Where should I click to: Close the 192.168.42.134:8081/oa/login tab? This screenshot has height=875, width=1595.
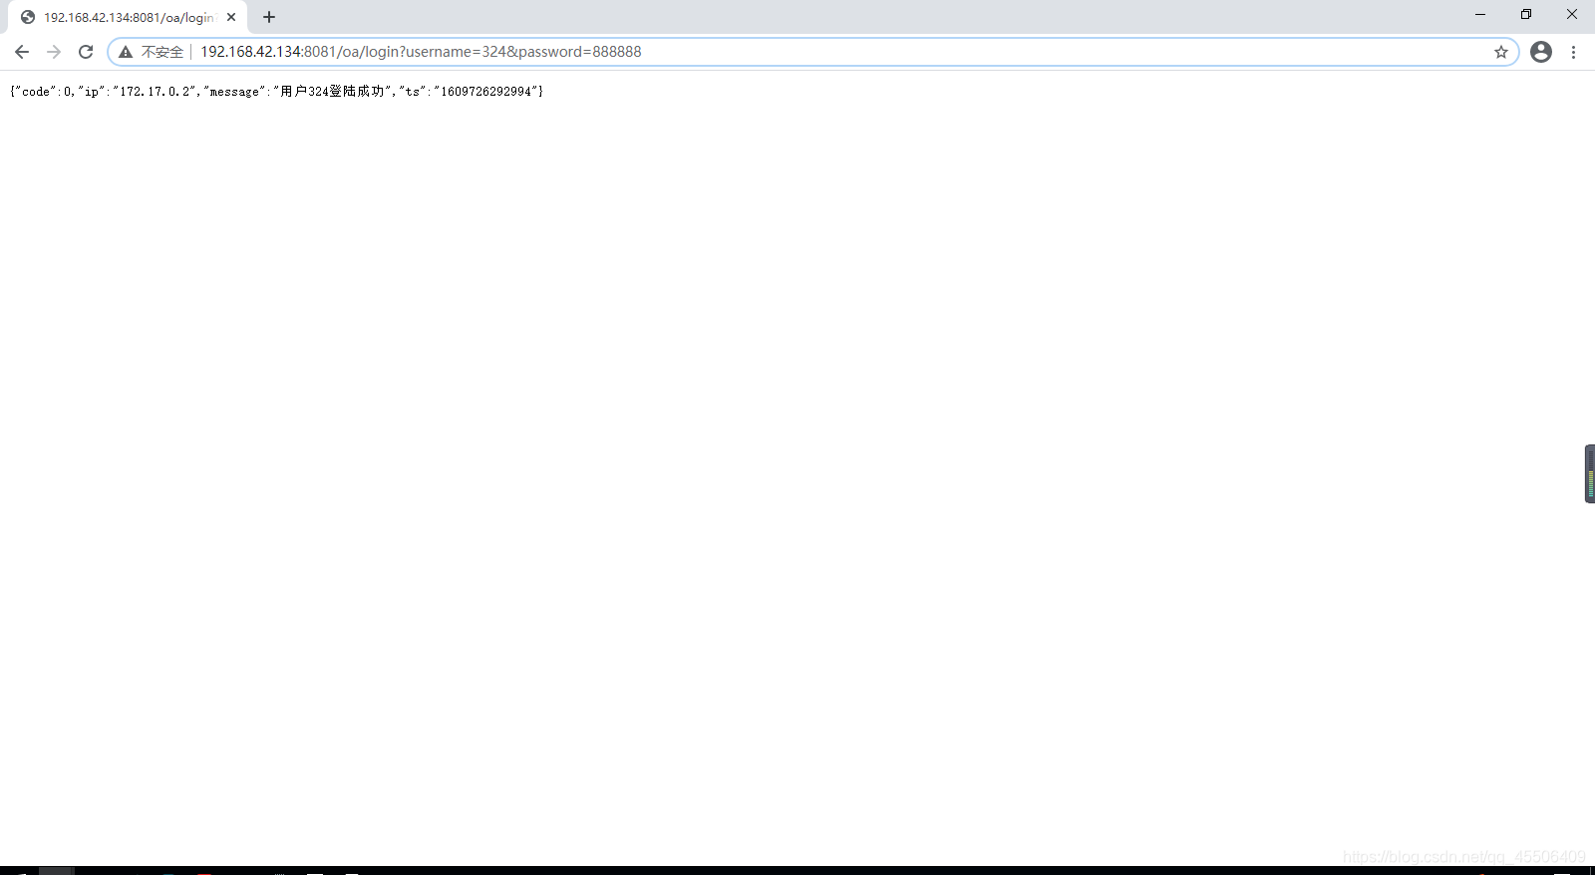231,17
